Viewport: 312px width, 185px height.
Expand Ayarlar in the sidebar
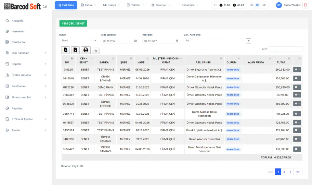coord(26,130)
